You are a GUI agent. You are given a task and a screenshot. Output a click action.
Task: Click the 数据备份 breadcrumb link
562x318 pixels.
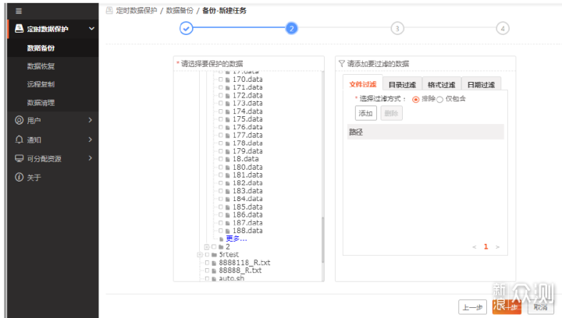(x=180, y=11)
